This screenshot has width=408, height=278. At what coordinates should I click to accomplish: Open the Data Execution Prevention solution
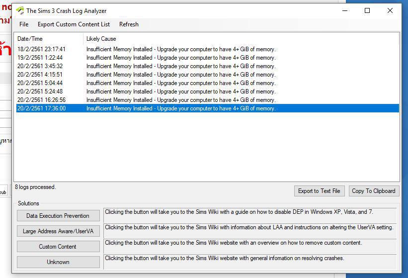point(58,215)
